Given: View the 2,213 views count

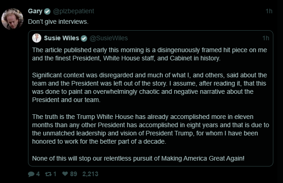Looking at the screenshot, I should pos(90,174).
